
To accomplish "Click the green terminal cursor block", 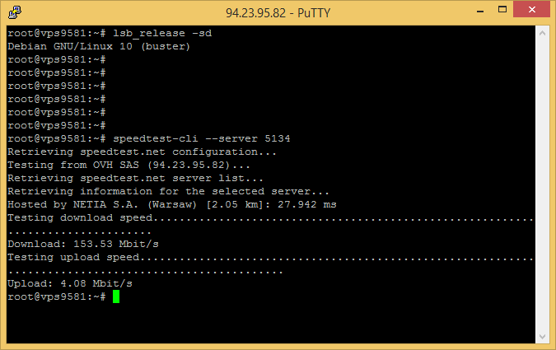I will pos(116,296).
